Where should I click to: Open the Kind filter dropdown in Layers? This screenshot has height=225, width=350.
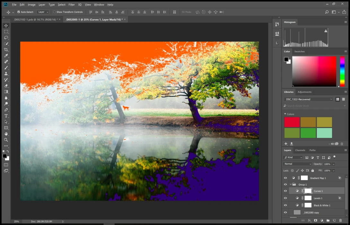pos(293,157)
